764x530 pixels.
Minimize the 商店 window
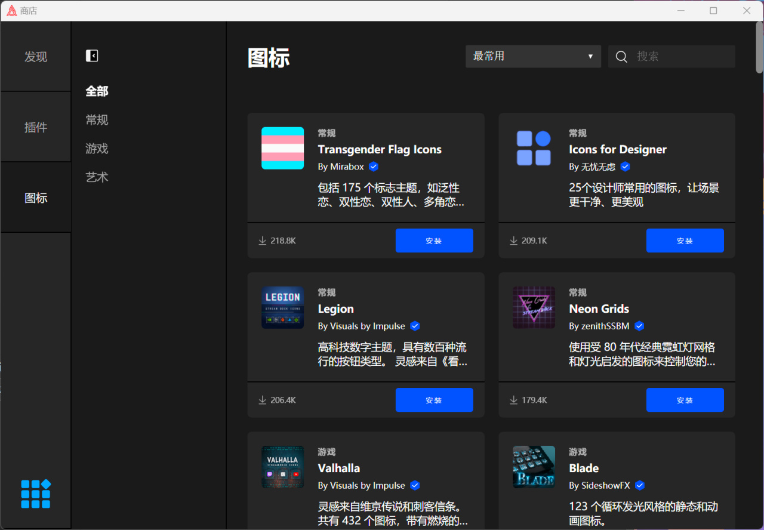[681, 11]
